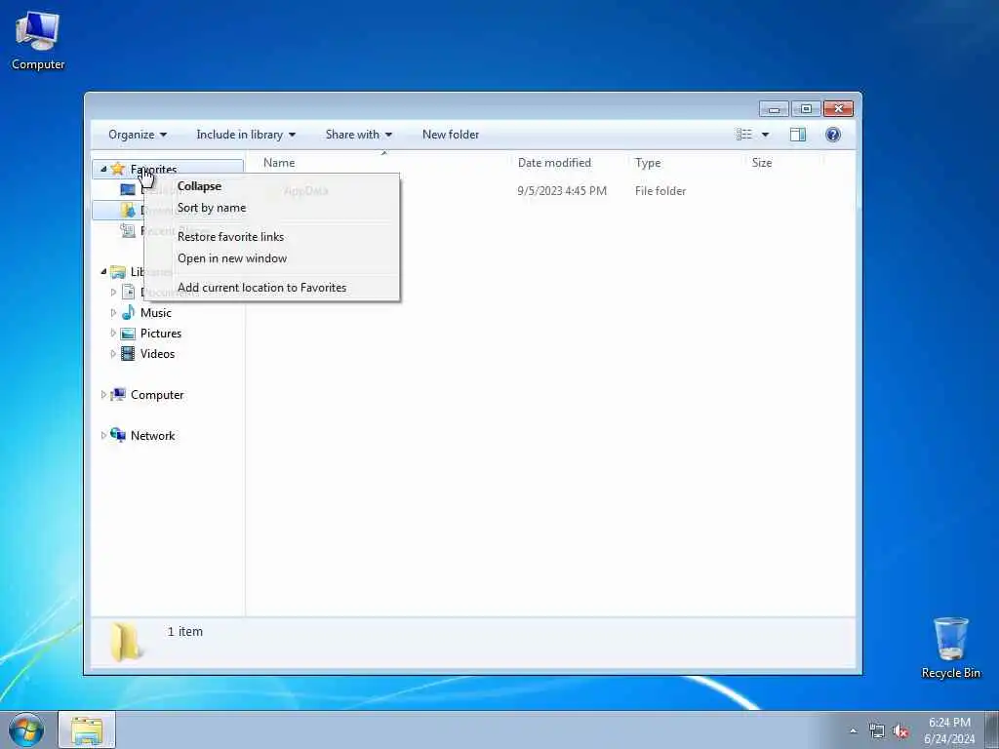Click the network tray icon
The height and width of the screenshot is (749, 999).
click(877, 731)
